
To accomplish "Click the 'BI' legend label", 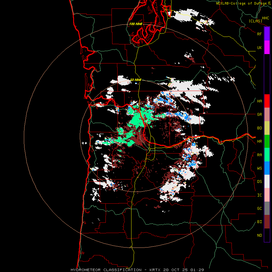I will (x=259, y=222).
